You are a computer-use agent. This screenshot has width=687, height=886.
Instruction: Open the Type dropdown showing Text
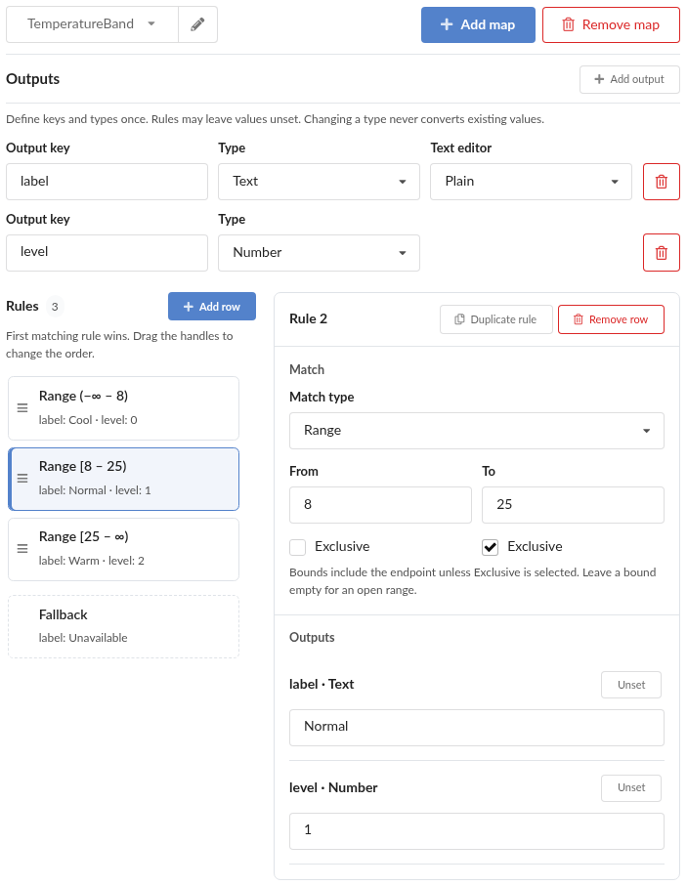click(319, 182)
